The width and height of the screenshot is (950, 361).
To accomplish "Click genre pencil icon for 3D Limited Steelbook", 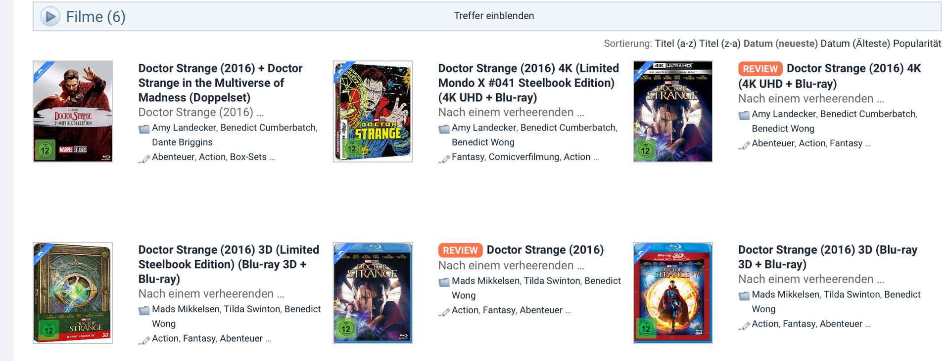I will click(x=144, y=340).
